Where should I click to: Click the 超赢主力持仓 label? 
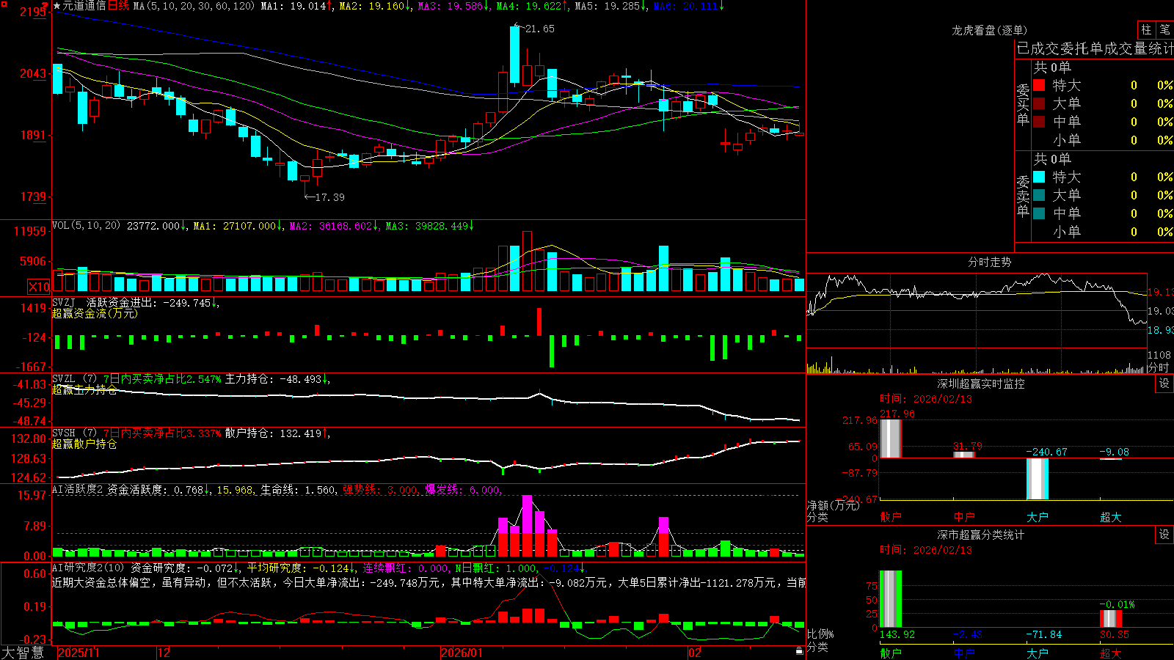84,389
